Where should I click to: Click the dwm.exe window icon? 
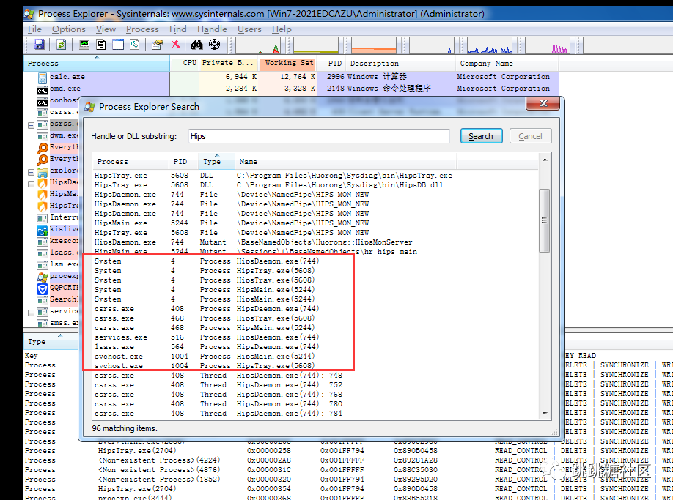tap(43, 136)
